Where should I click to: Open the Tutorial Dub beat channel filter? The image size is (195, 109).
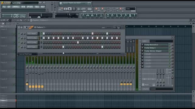28,54
